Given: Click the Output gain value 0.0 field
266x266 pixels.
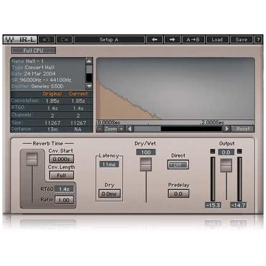Looking at the screenshot, I should point(226,152).
